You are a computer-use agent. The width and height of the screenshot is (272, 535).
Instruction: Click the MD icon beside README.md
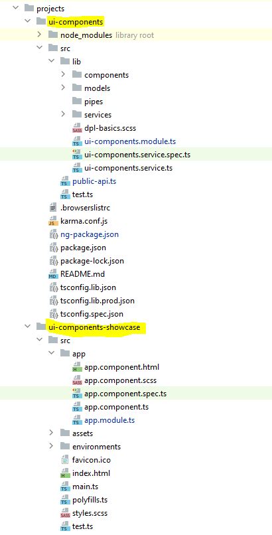click(x=54, y=274)
